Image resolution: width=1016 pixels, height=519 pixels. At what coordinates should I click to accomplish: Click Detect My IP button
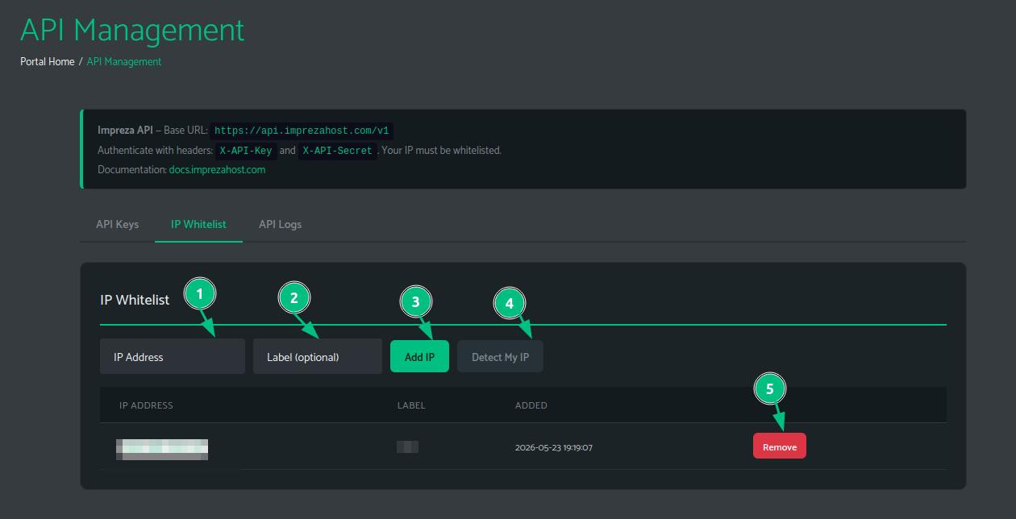tap(500, 356)
